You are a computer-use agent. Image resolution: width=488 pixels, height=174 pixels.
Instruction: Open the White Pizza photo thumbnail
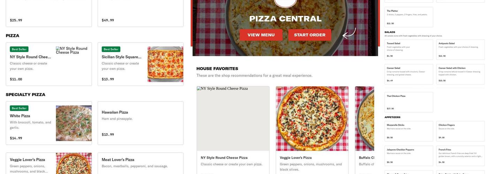click(74, 123)
